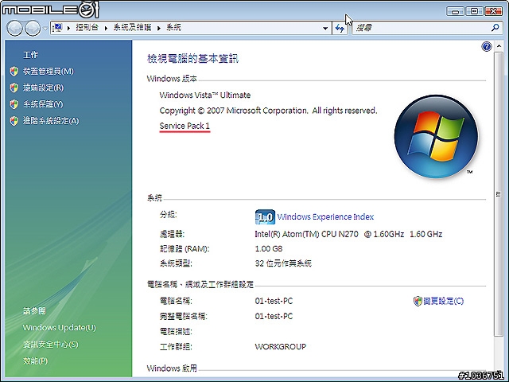Screen dimensions: 509x382
Task: Go back with the Back arrow button
Action: [14, 29]
